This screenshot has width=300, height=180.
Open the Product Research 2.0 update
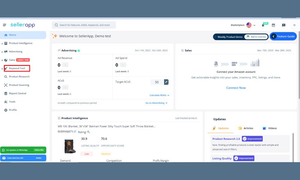(226, 139)
